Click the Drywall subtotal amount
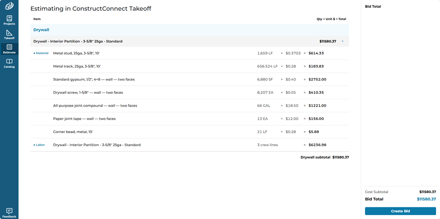This screenshot has height=219, width=440. point(341,157)
